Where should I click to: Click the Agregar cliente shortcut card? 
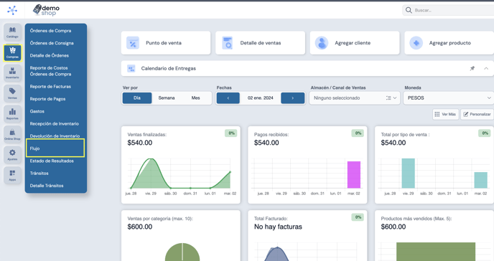click(x=355, y=43)
